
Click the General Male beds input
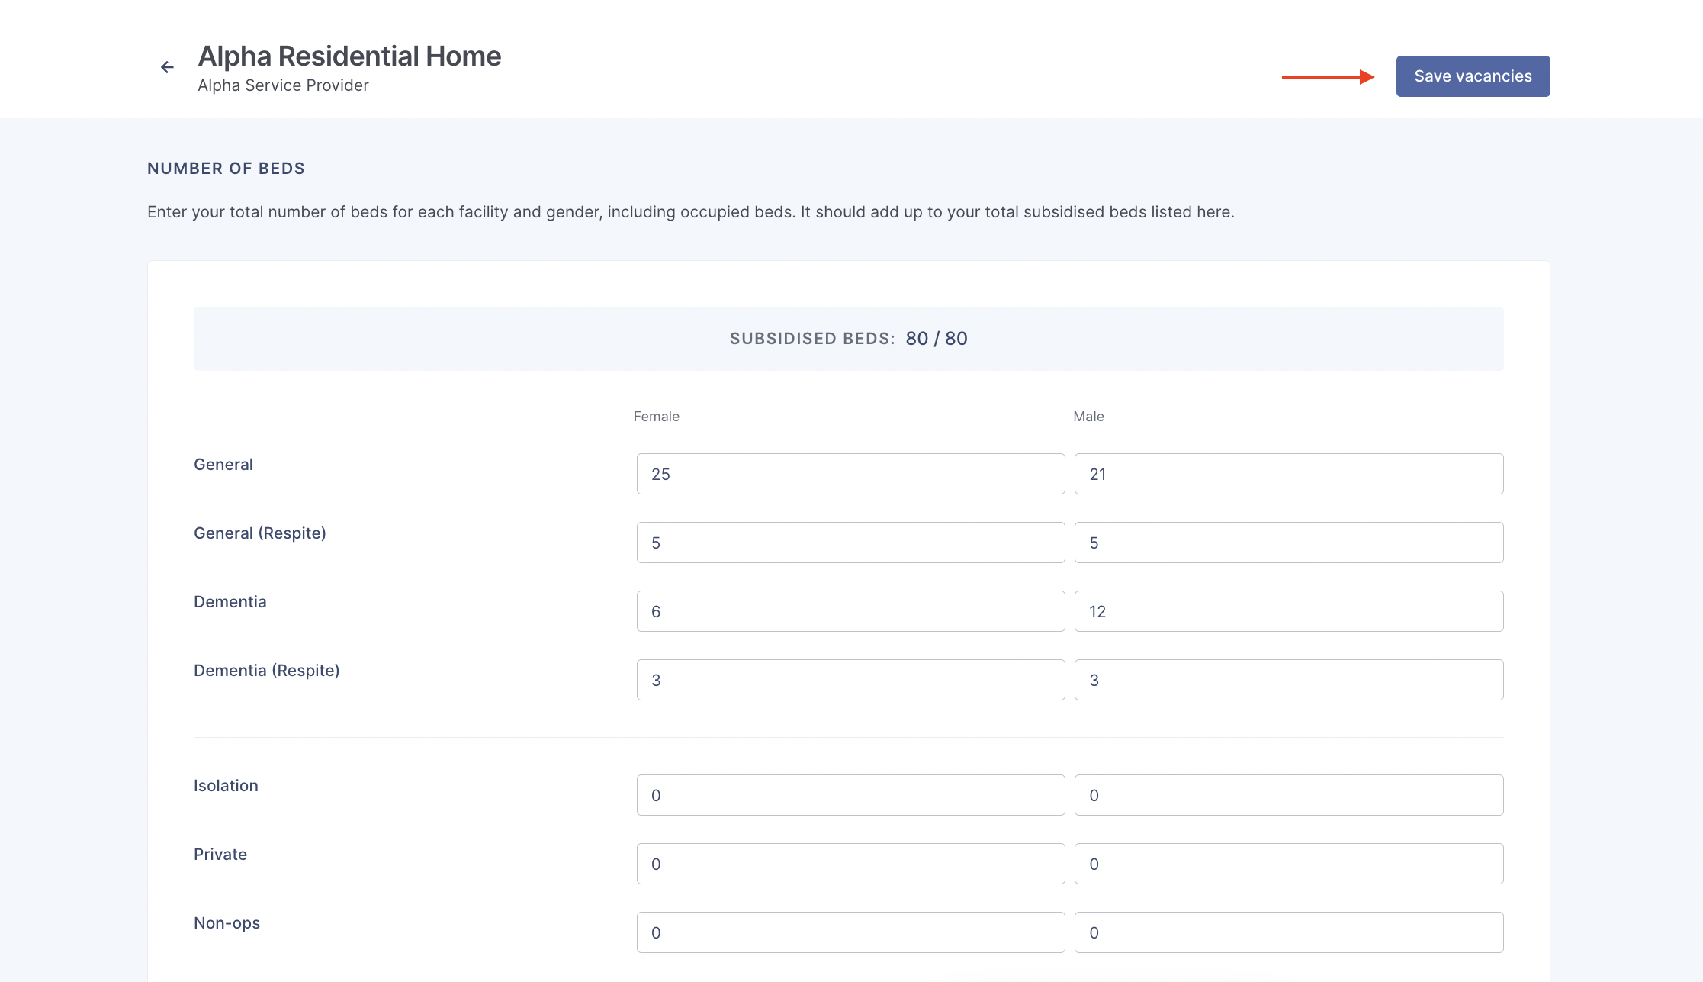pos(1288,474)
